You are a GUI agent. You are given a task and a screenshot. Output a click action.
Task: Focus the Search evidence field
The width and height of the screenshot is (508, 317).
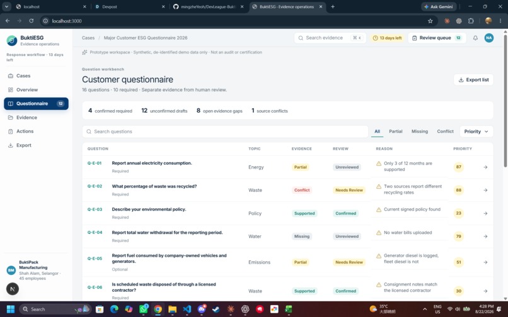point(330,38)
